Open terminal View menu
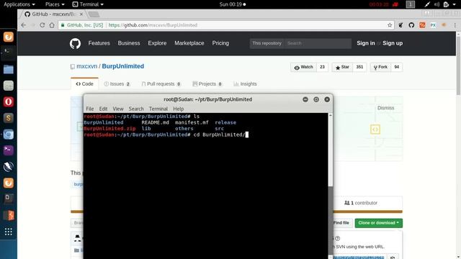The image size is (461, 259). tap(118, 109)
